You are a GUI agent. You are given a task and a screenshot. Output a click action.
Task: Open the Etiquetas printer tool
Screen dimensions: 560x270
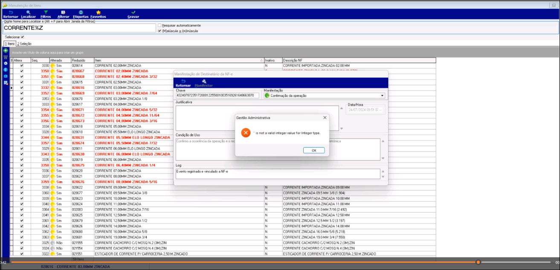point(81,14)
